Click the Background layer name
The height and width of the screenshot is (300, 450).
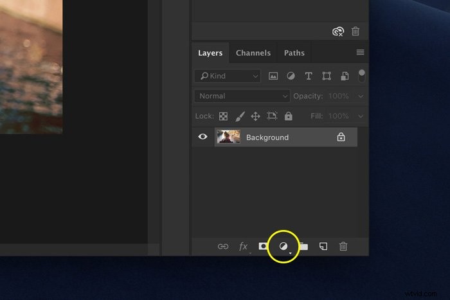point(267,137)
